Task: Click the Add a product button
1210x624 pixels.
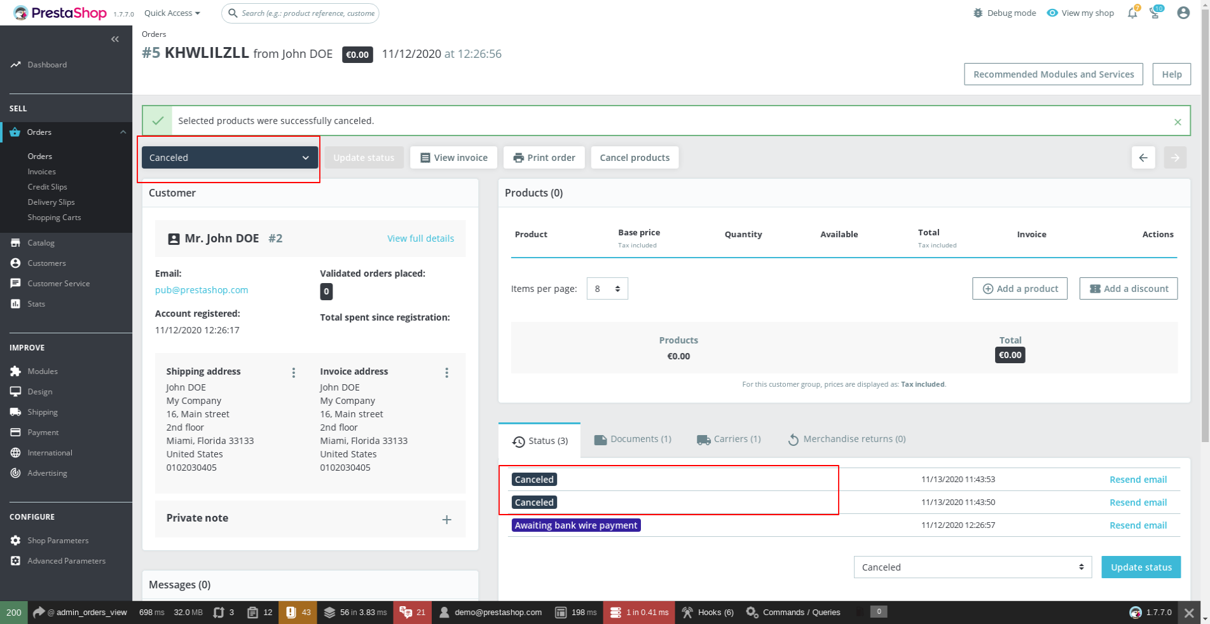Action: click(1019, 288)
